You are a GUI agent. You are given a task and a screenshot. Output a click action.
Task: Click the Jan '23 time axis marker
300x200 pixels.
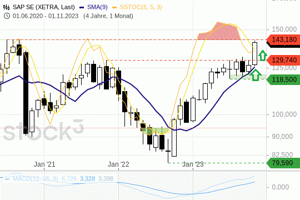click(x=193, y=164)
